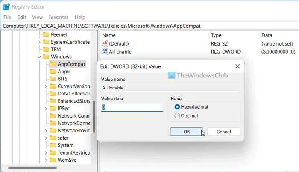Select the (Default) value name
299x172 pixels.
[119, 43]
